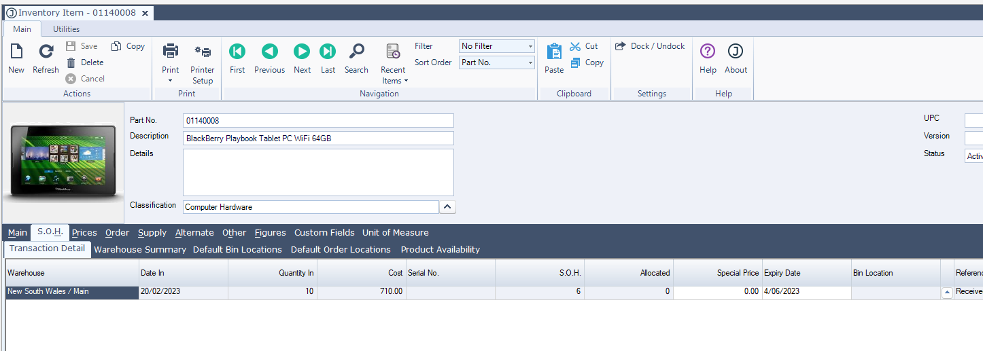Click into the Details text field
The image size is (983, 351).
(x=317, y=172)
